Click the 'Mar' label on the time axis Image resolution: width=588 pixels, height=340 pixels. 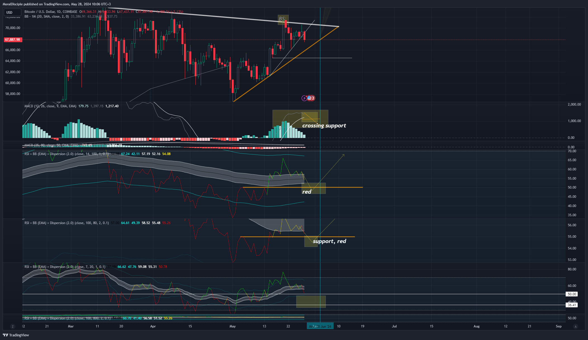click(71, 326)
